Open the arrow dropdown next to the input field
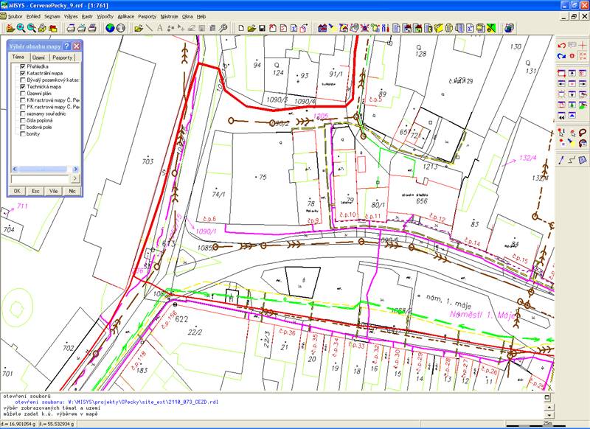The width and height of the screenshot is (590, 429). tap(76, 177)
